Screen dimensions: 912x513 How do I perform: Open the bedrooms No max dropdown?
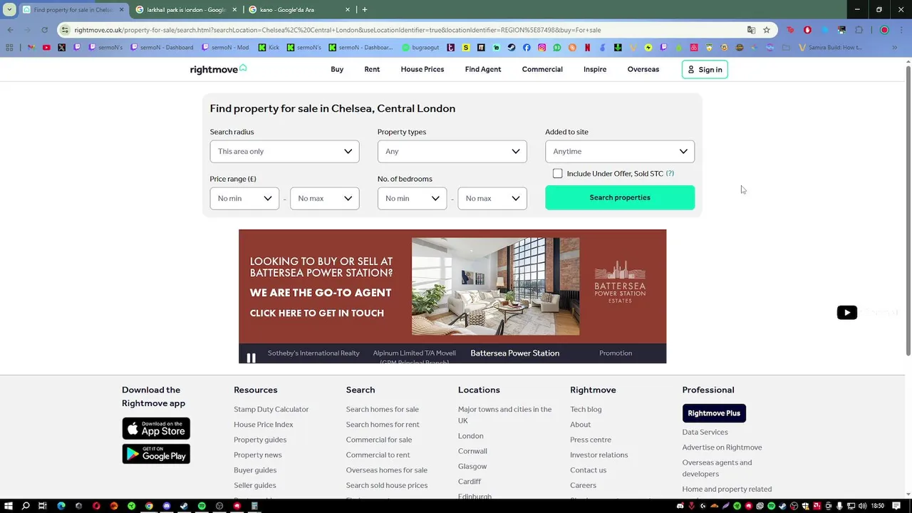pyautogui.click(x=492, y=198)
